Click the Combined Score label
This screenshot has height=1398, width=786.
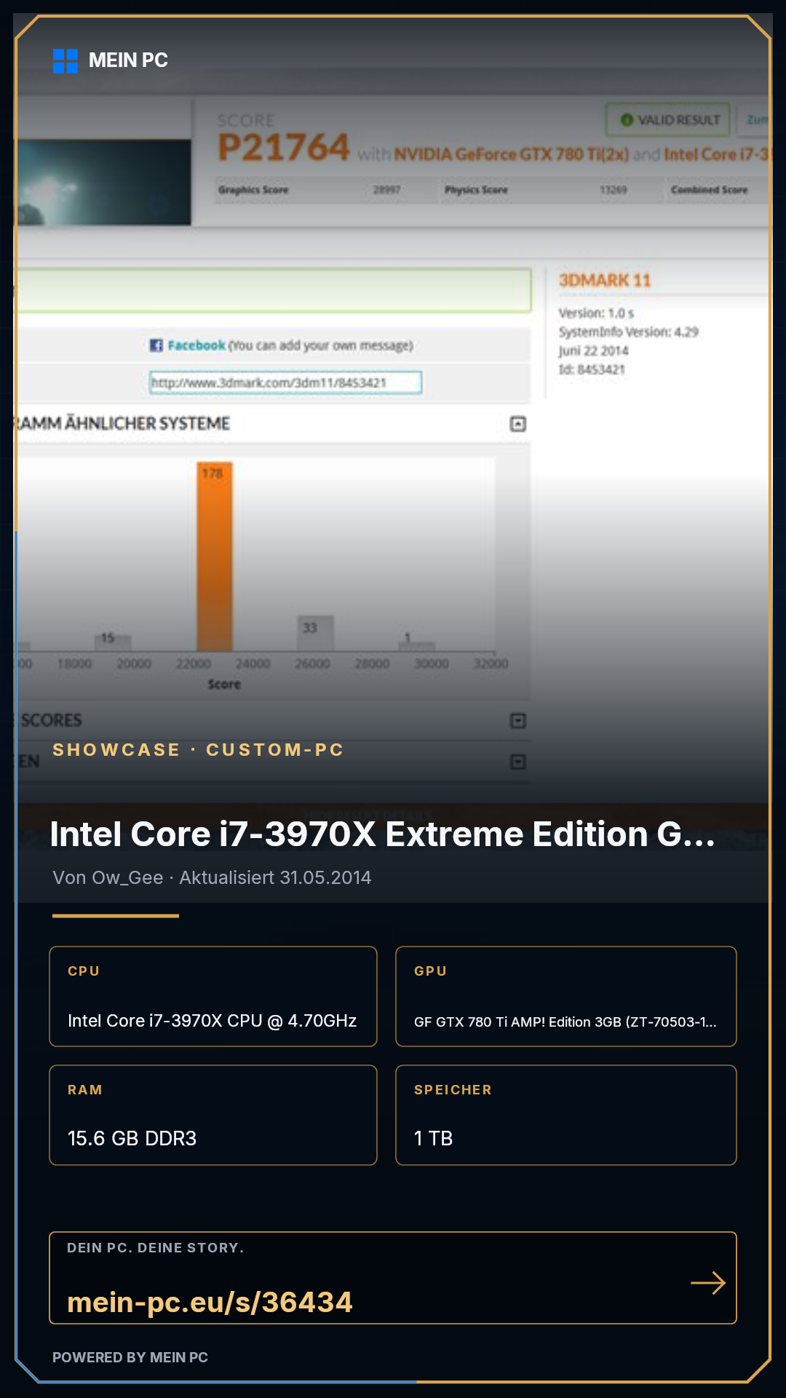[x=710, y=190]
